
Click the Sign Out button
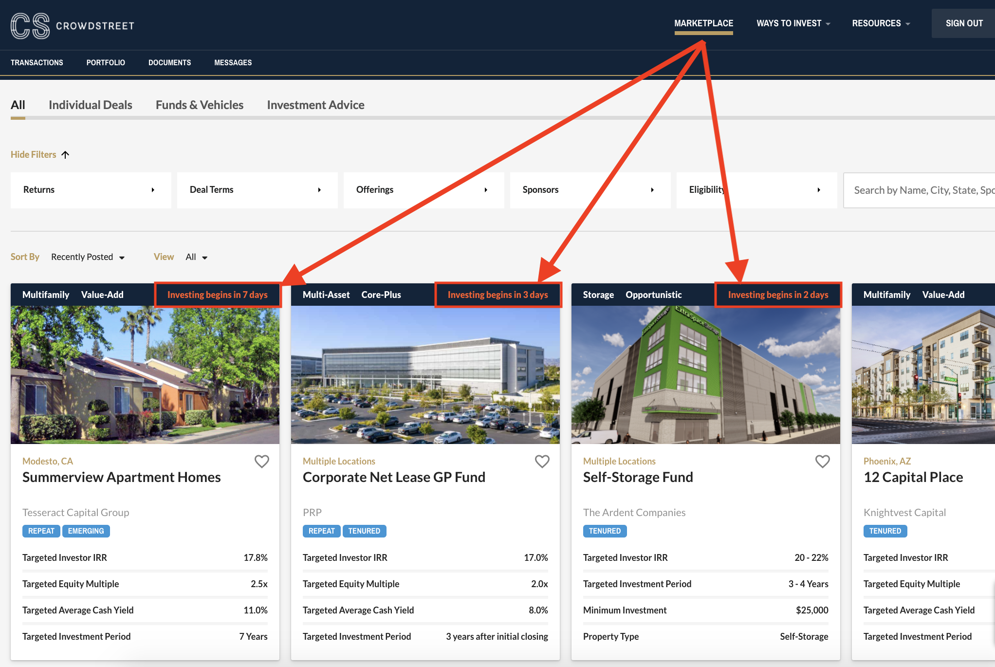tap(964, 23)
